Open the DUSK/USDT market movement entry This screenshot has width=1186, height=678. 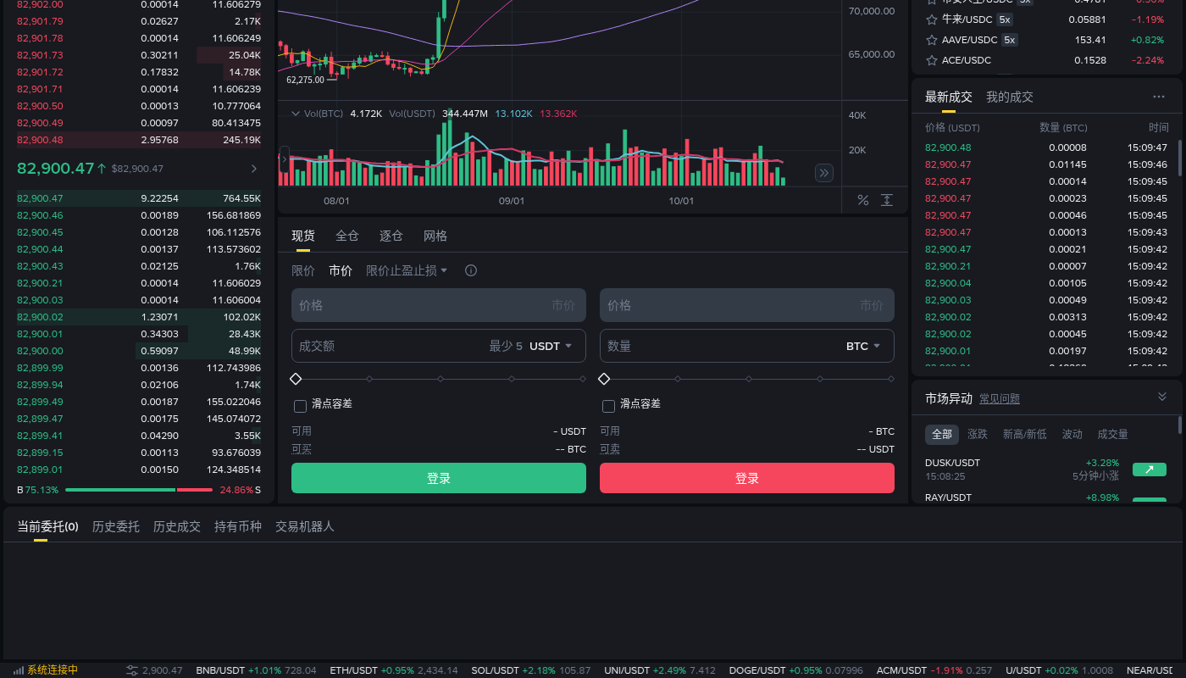[x=1045, y=470]
